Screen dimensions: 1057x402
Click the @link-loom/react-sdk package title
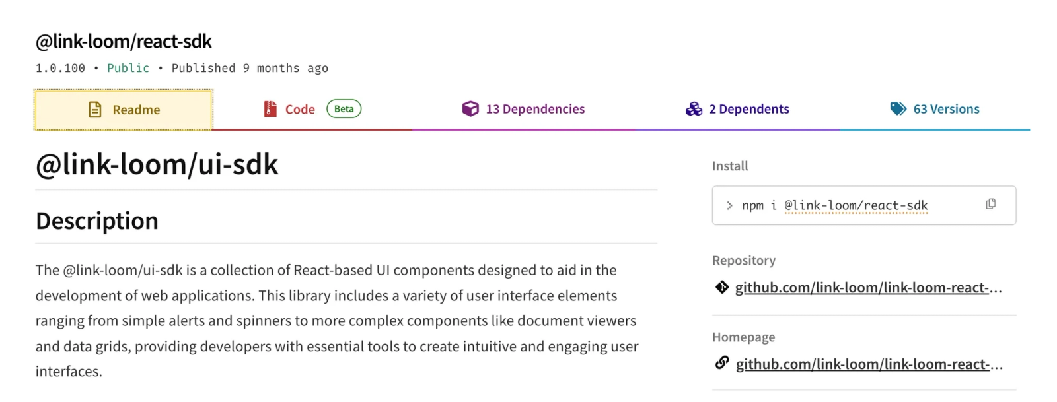(124, 42)
